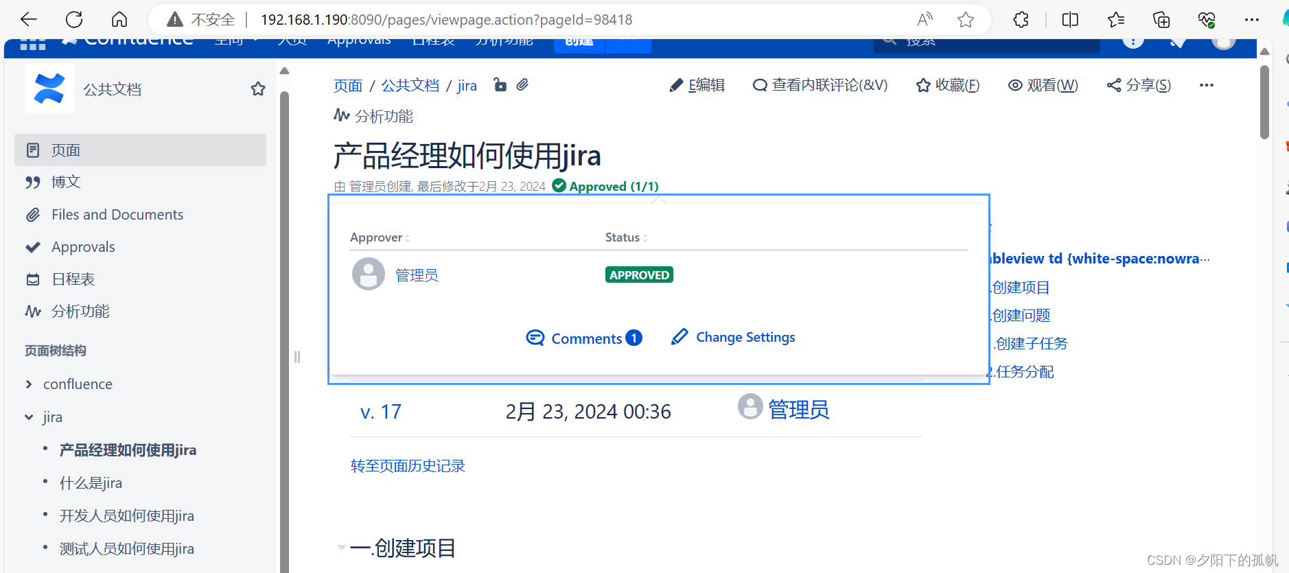
Task: Open 测试人员如何使用jira in page tree
Action: [x=126, y=549]
